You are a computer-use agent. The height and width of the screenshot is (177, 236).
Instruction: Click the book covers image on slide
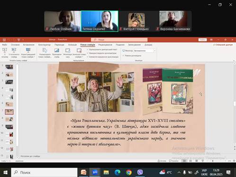coord(168,91)
